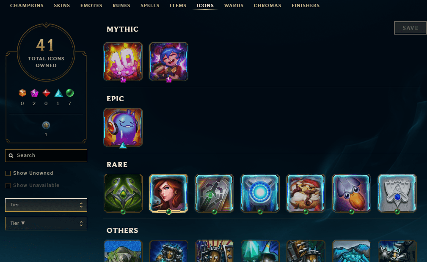427x262 pixels.
Task: Choose the silver trophy crest Rare icon
Action: pos(397,193)
